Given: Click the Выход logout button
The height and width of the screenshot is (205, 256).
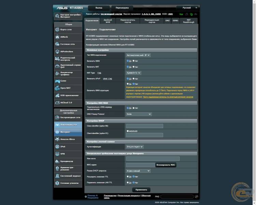Looking at the screenshot, I should pos(99,8).
